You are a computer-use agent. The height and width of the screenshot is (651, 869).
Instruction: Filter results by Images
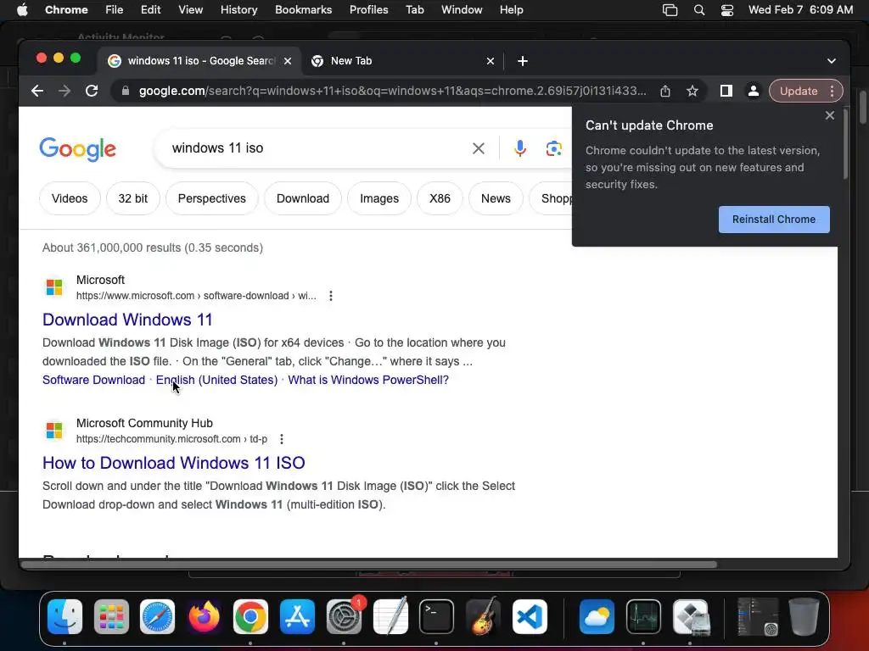coord(379,198)
